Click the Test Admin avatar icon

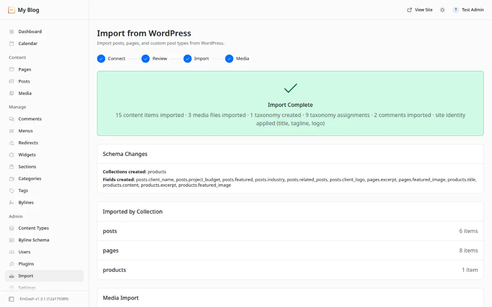pos(456,10)
